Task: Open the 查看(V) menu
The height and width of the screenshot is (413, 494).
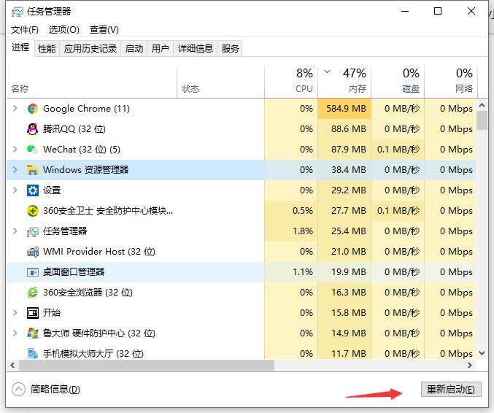Action: click(104, 30)
